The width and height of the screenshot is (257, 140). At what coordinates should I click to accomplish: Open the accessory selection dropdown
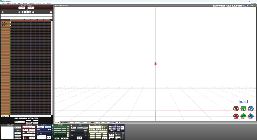[x=95, y=127]
